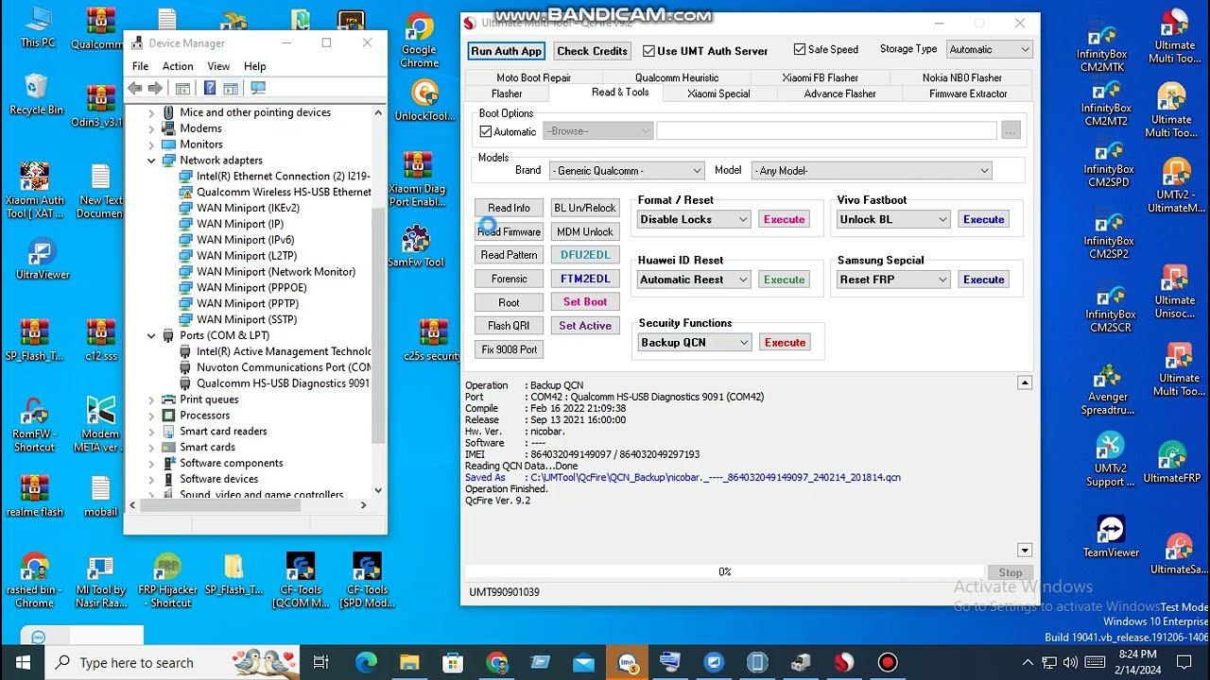
Task: Switch to the Xiaomi Special tab
Action: (x=718, y=93)
